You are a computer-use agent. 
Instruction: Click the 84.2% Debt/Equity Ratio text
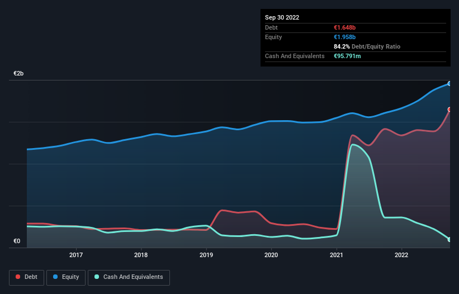tap(367, 46)
